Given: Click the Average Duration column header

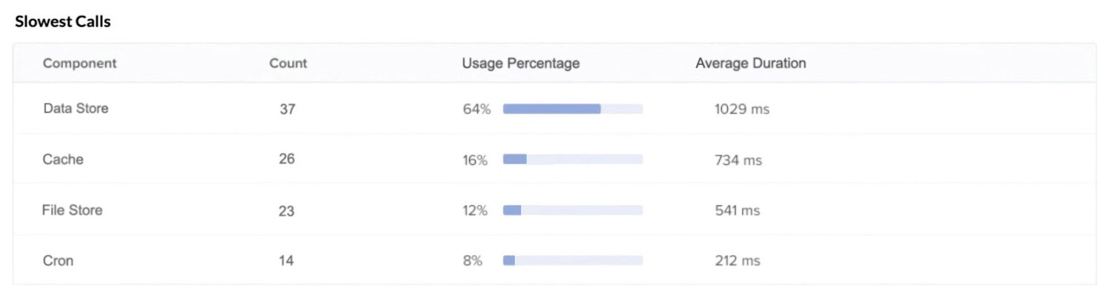Looking at the screenshot, I should point(750,63).
